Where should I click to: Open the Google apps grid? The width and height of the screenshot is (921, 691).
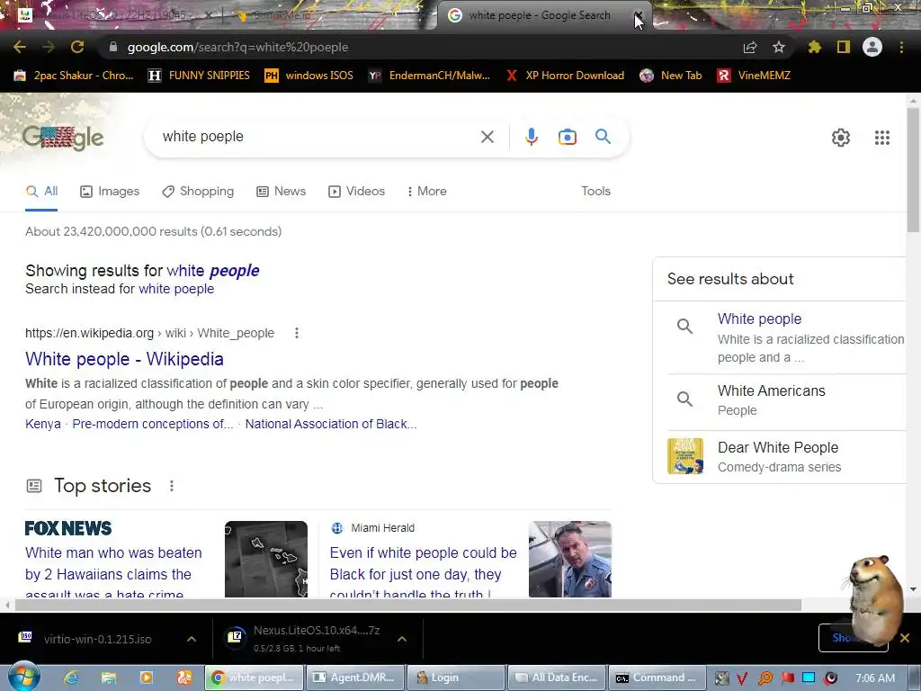point(881,138)
